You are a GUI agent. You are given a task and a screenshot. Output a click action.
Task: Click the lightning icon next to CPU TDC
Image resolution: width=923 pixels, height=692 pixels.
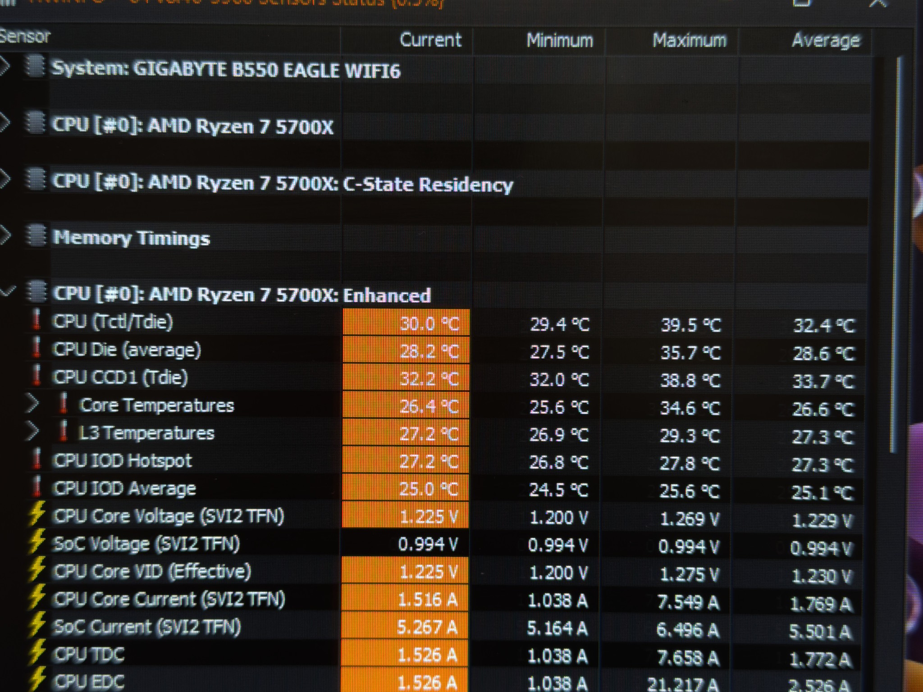coord(37,652)
